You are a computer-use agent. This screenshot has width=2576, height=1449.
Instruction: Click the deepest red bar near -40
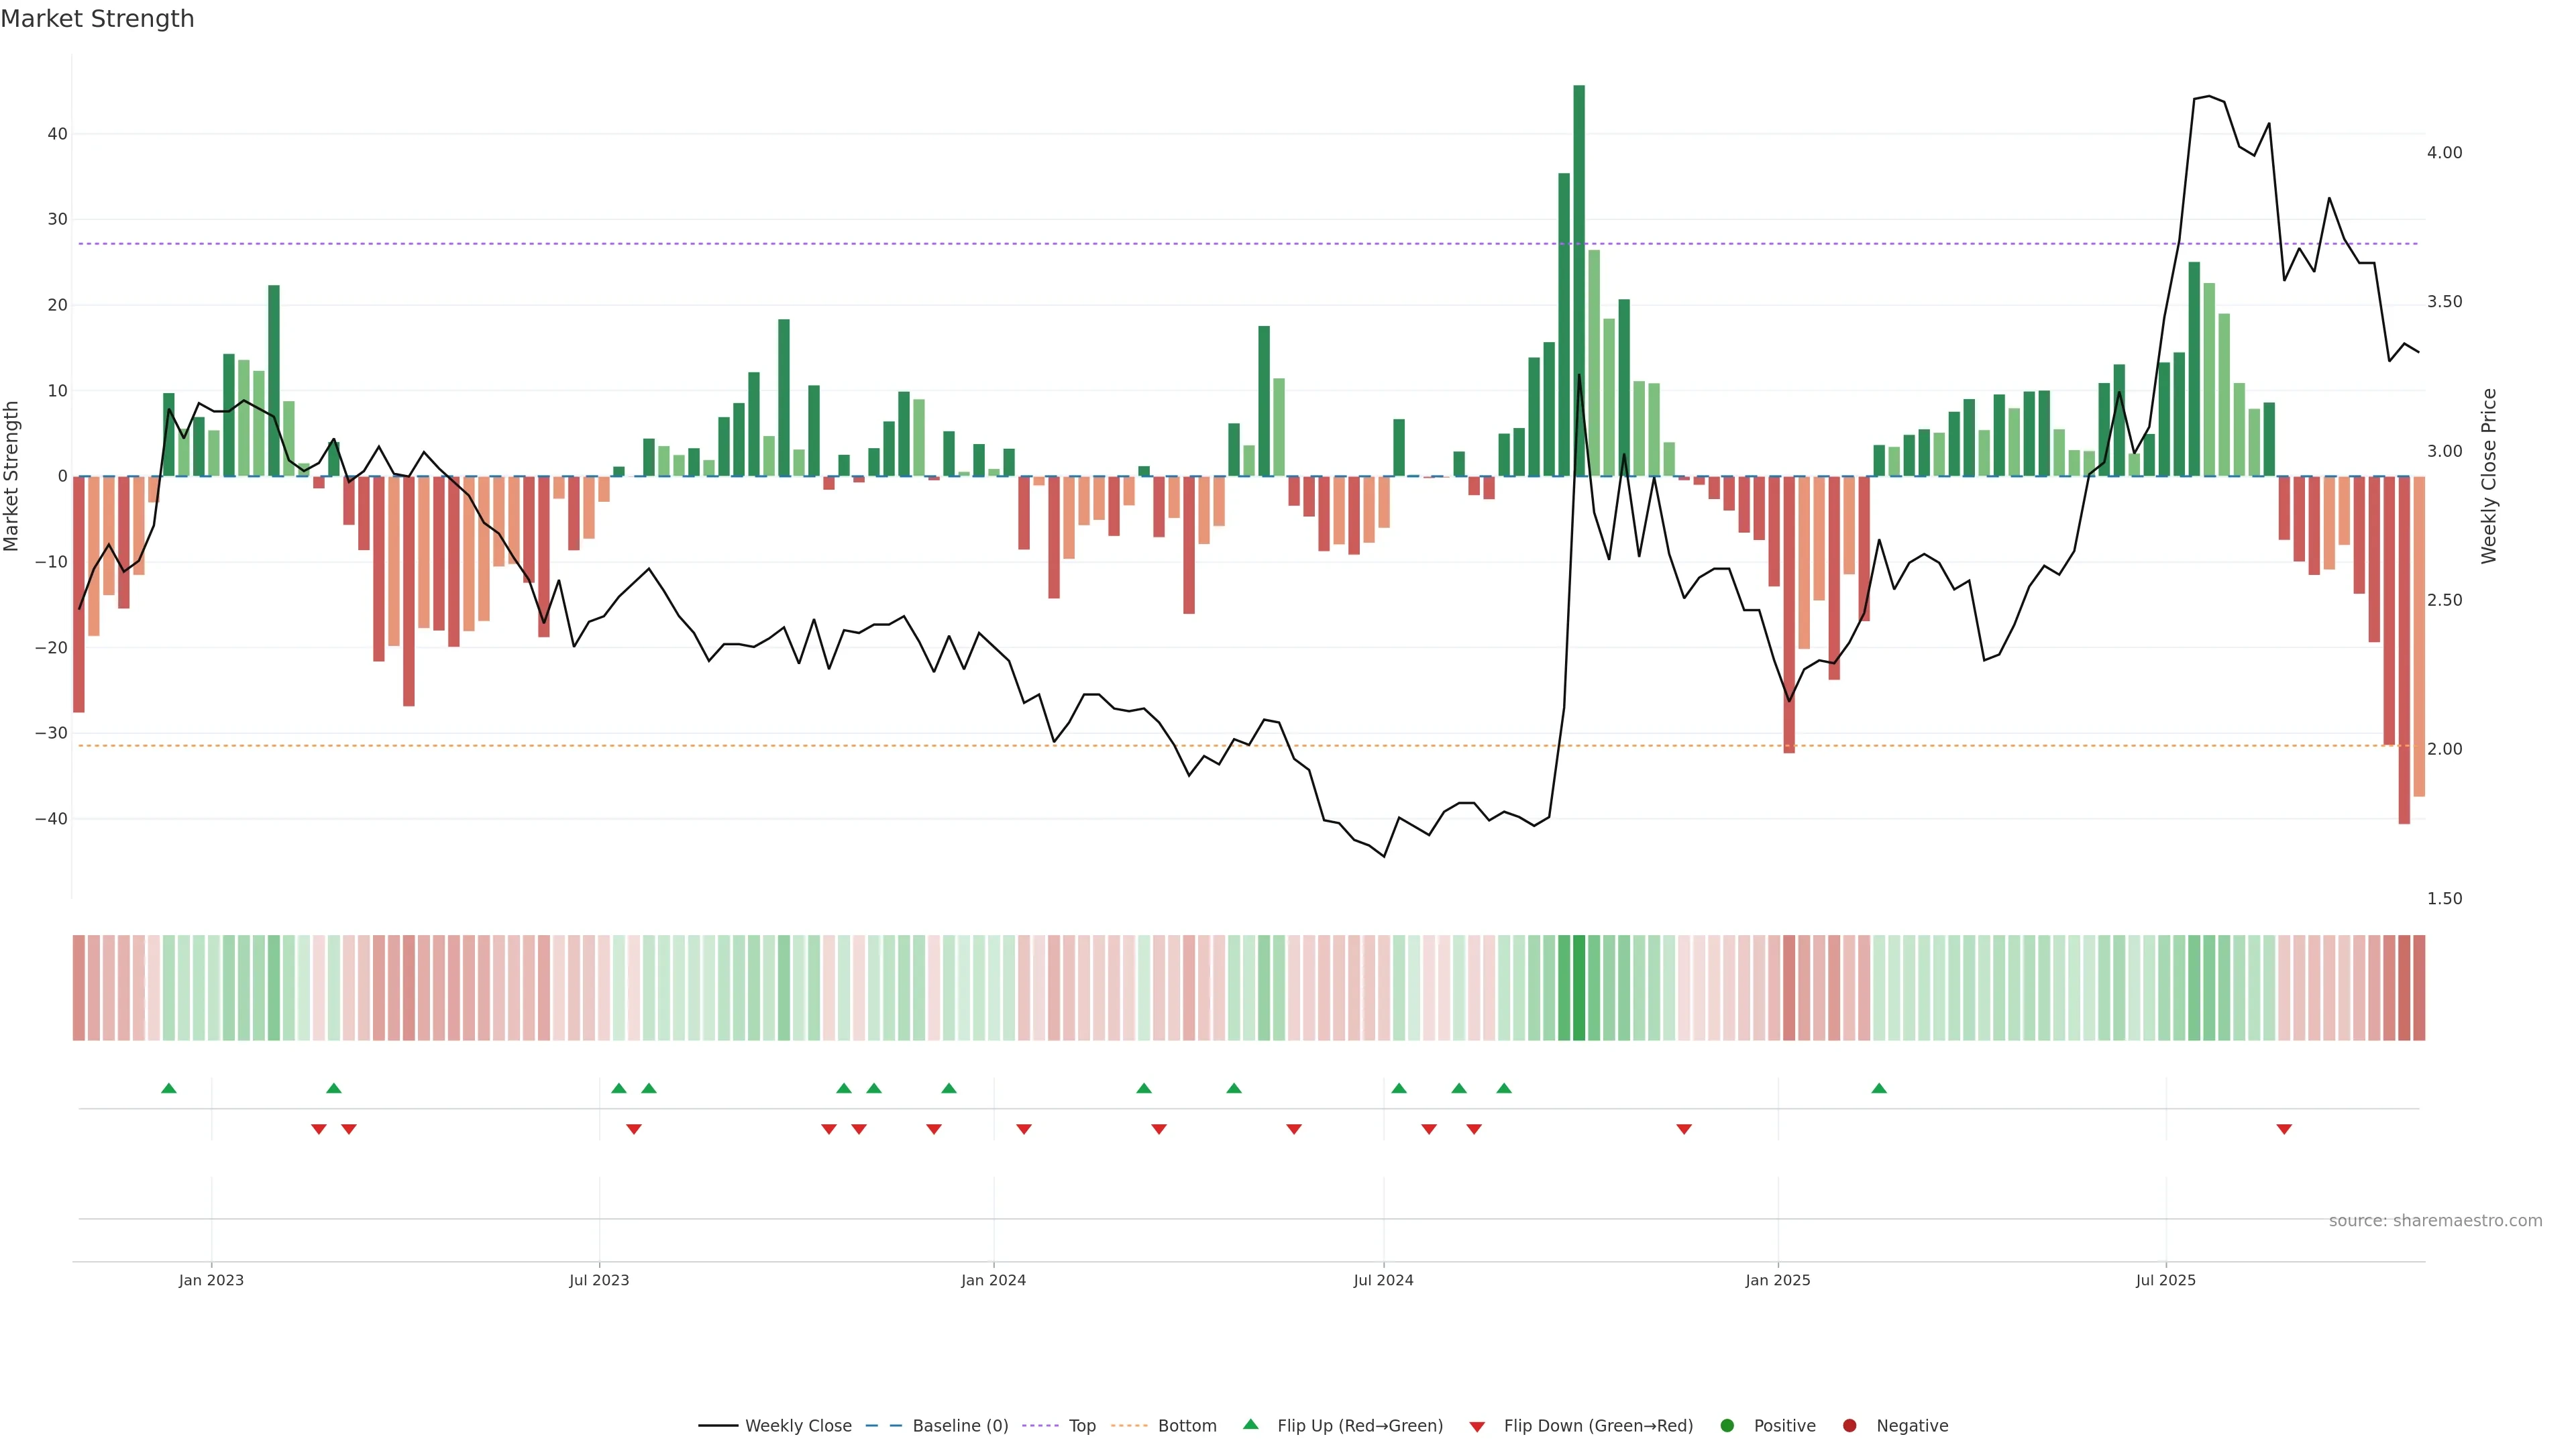(2404, 650)
